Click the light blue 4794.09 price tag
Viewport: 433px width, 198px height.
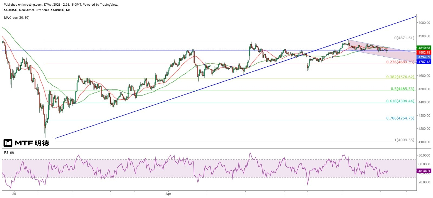tap(424, 57)
